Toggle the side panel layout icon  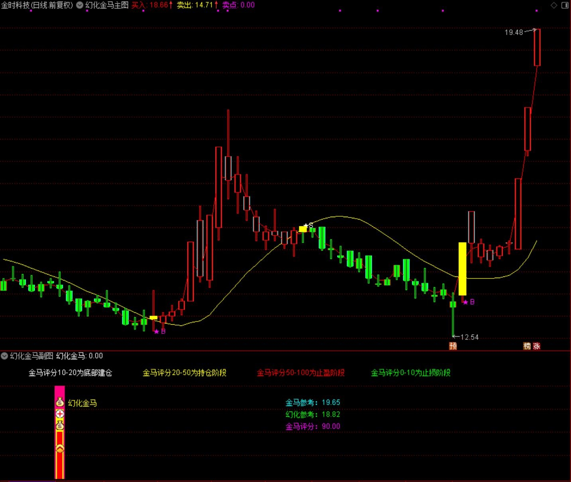pos(565,5)
